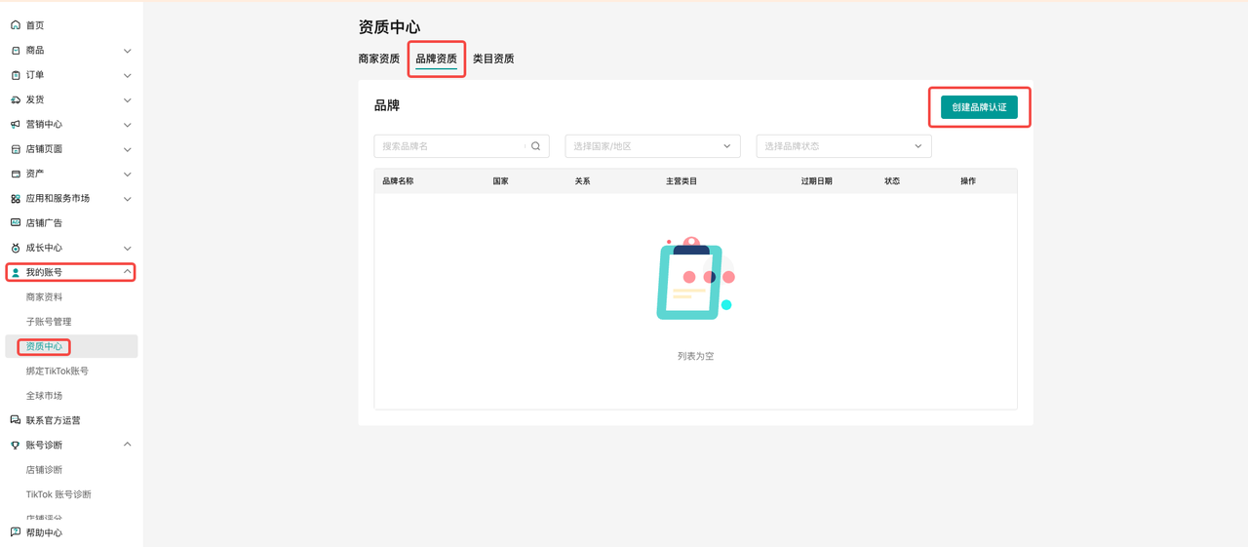This screenshot has width=1248, height=547.
Task: Collapse the 账号诊断 section chevron
Action: [128, 445]
